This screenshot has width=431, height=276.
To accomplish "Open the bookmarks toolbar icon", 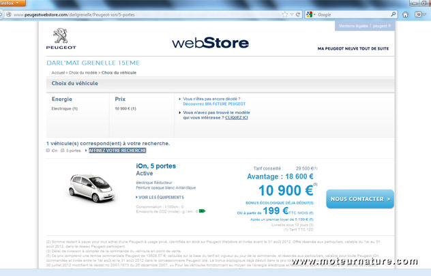I will (x=418, y=14).
